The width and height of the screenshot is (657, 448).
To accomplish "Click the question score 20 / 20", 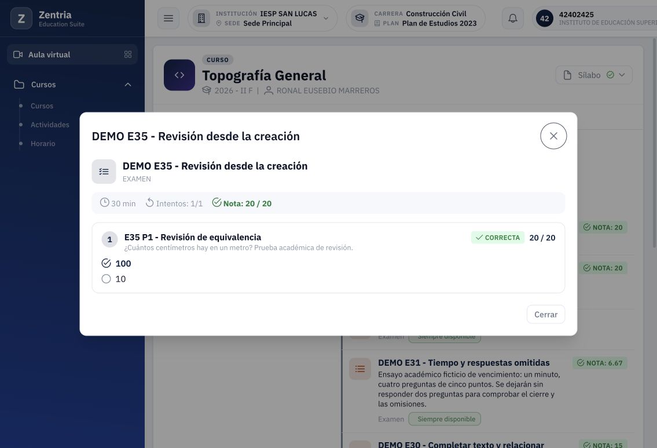I will coord(542,238).
